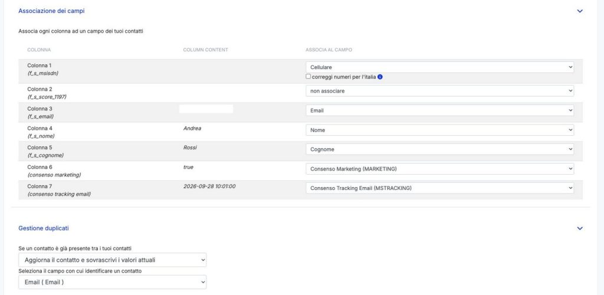Open the Email ( Email ) identifier dropdown
This screenshot has height=295, width=604.
[x=113, y=282]
